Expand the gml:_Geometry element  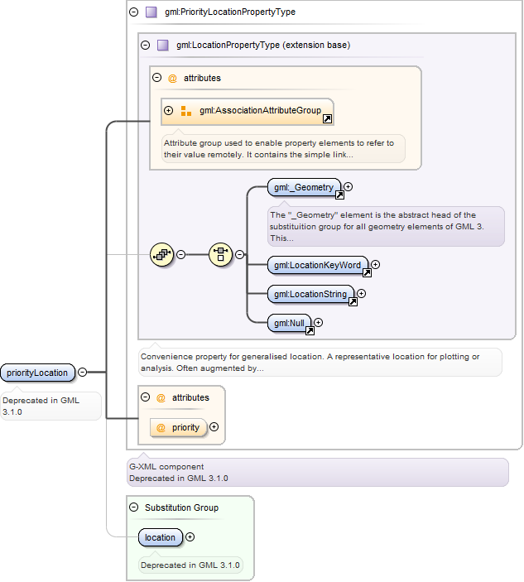pos(348,187)
